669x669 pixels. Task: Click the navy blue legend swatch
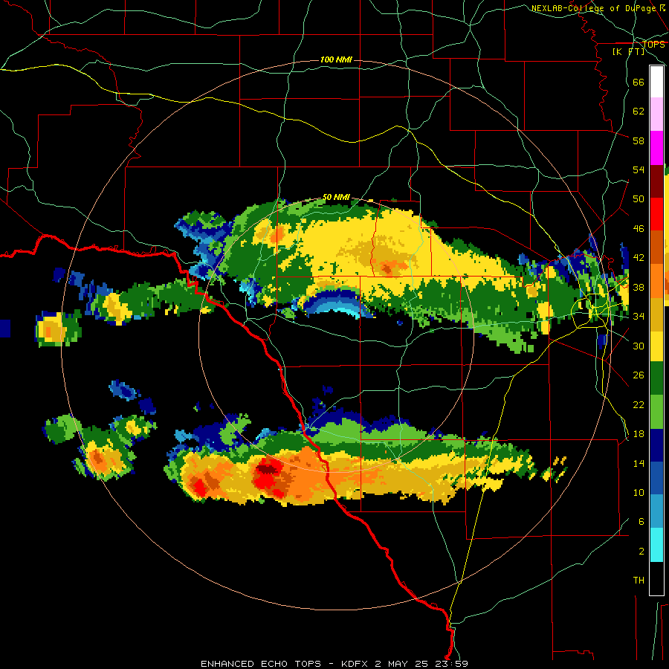(x=656, y=445)
